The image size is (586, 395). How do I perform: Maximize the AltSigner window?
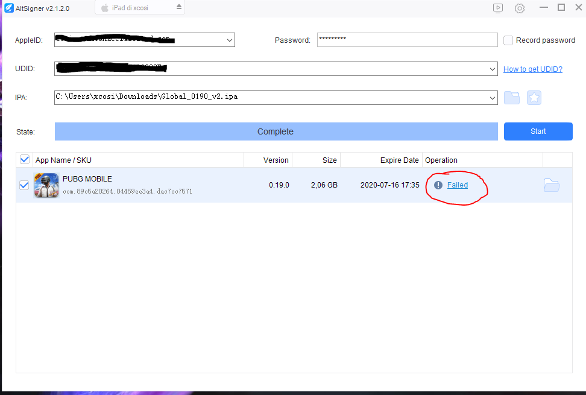(561, 7)
